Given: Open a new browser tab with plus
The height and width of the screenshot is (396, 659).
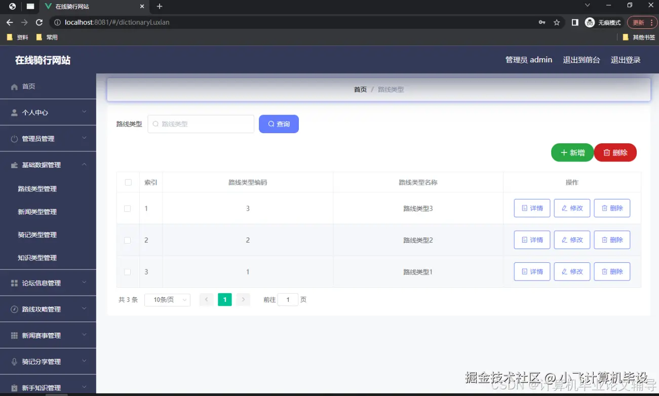Looking at the screenshot, I should coord(160,7).
